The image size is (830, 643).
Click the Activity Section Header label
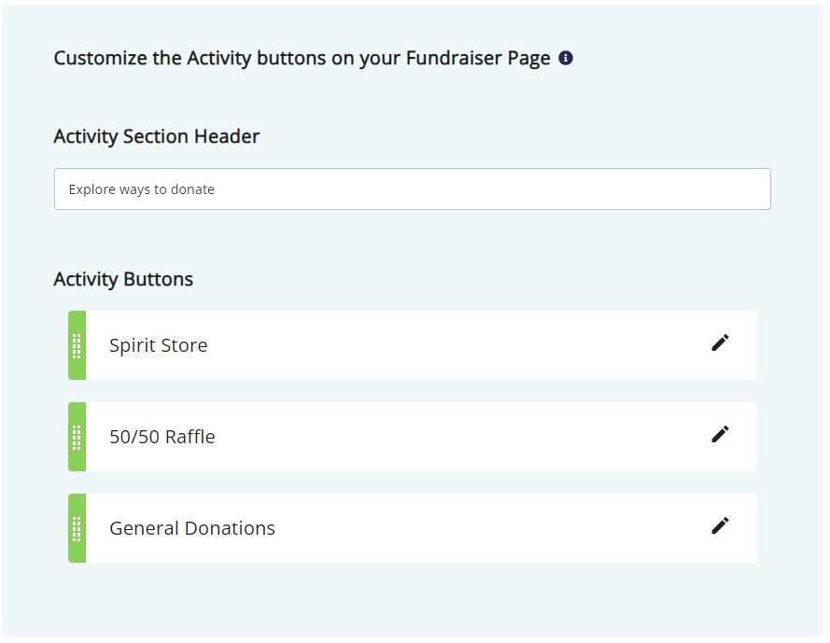click(156, 136)
